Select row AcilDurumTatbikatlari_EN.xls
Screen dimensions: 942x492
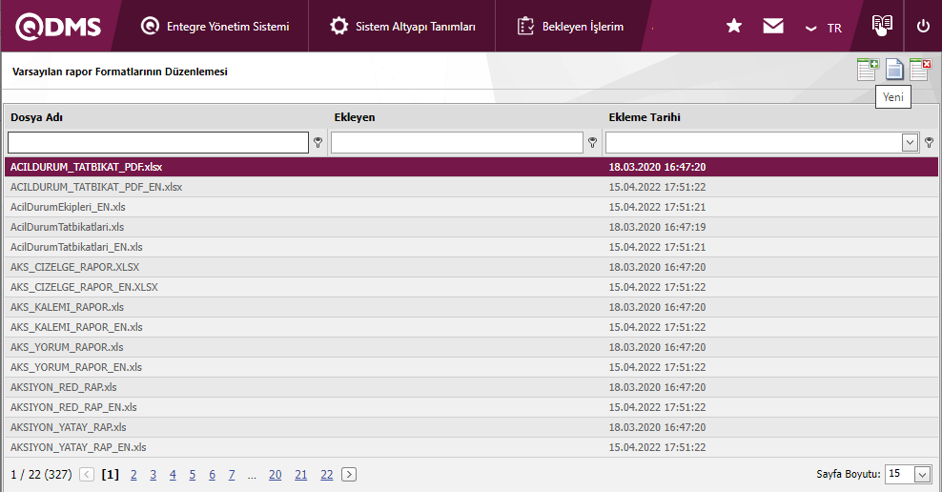pos(471,247)
